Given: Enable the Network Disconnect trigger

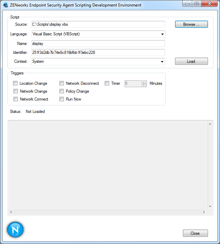Looking at the screenshot, I should pos(62,83).
